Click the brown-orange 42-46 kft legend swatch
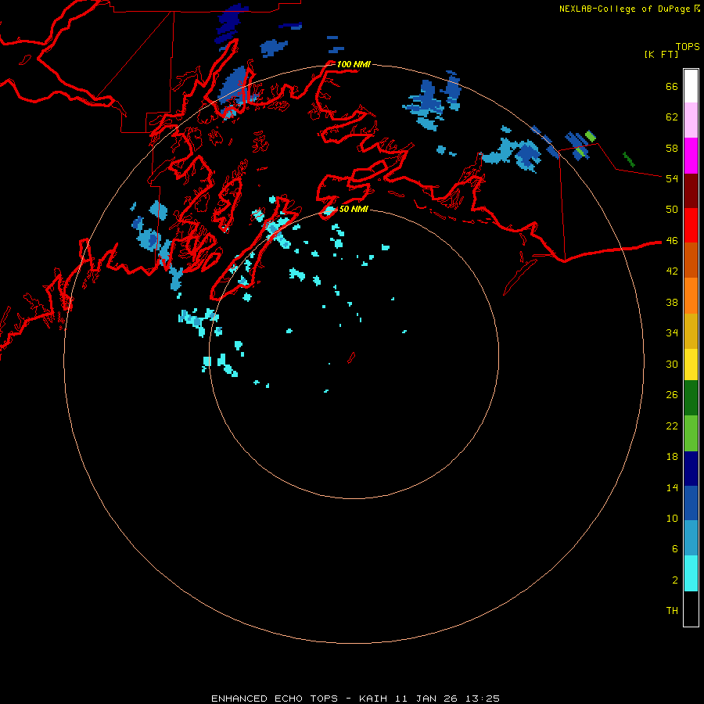The height and width of the screenshot is (704, 704). (x=691, y=260)
